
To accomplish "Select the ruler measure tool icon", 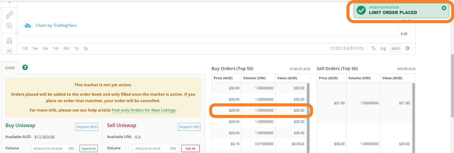I will 9,15.
